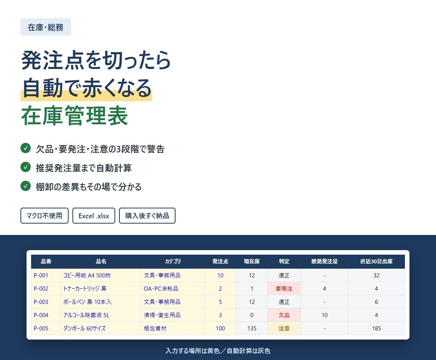The height and width of the screenshot is (360, 436).
Task: Click green check icon beside 推奨発注量まで自動計算
Action: [x=25, y=167]
